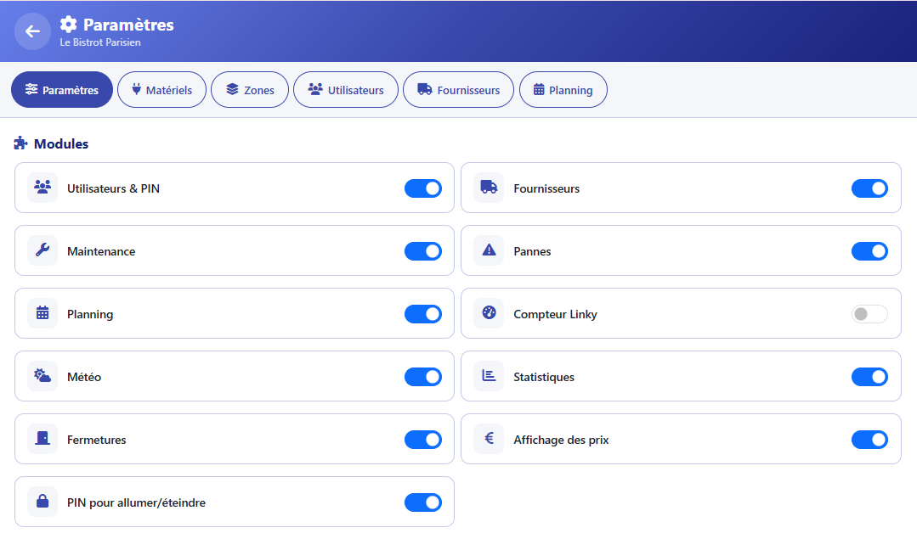The width and height of the screenshot is (917, 550).
Task: Disable the Utilisateurs & PIN toggle
Action: point(423,188)
